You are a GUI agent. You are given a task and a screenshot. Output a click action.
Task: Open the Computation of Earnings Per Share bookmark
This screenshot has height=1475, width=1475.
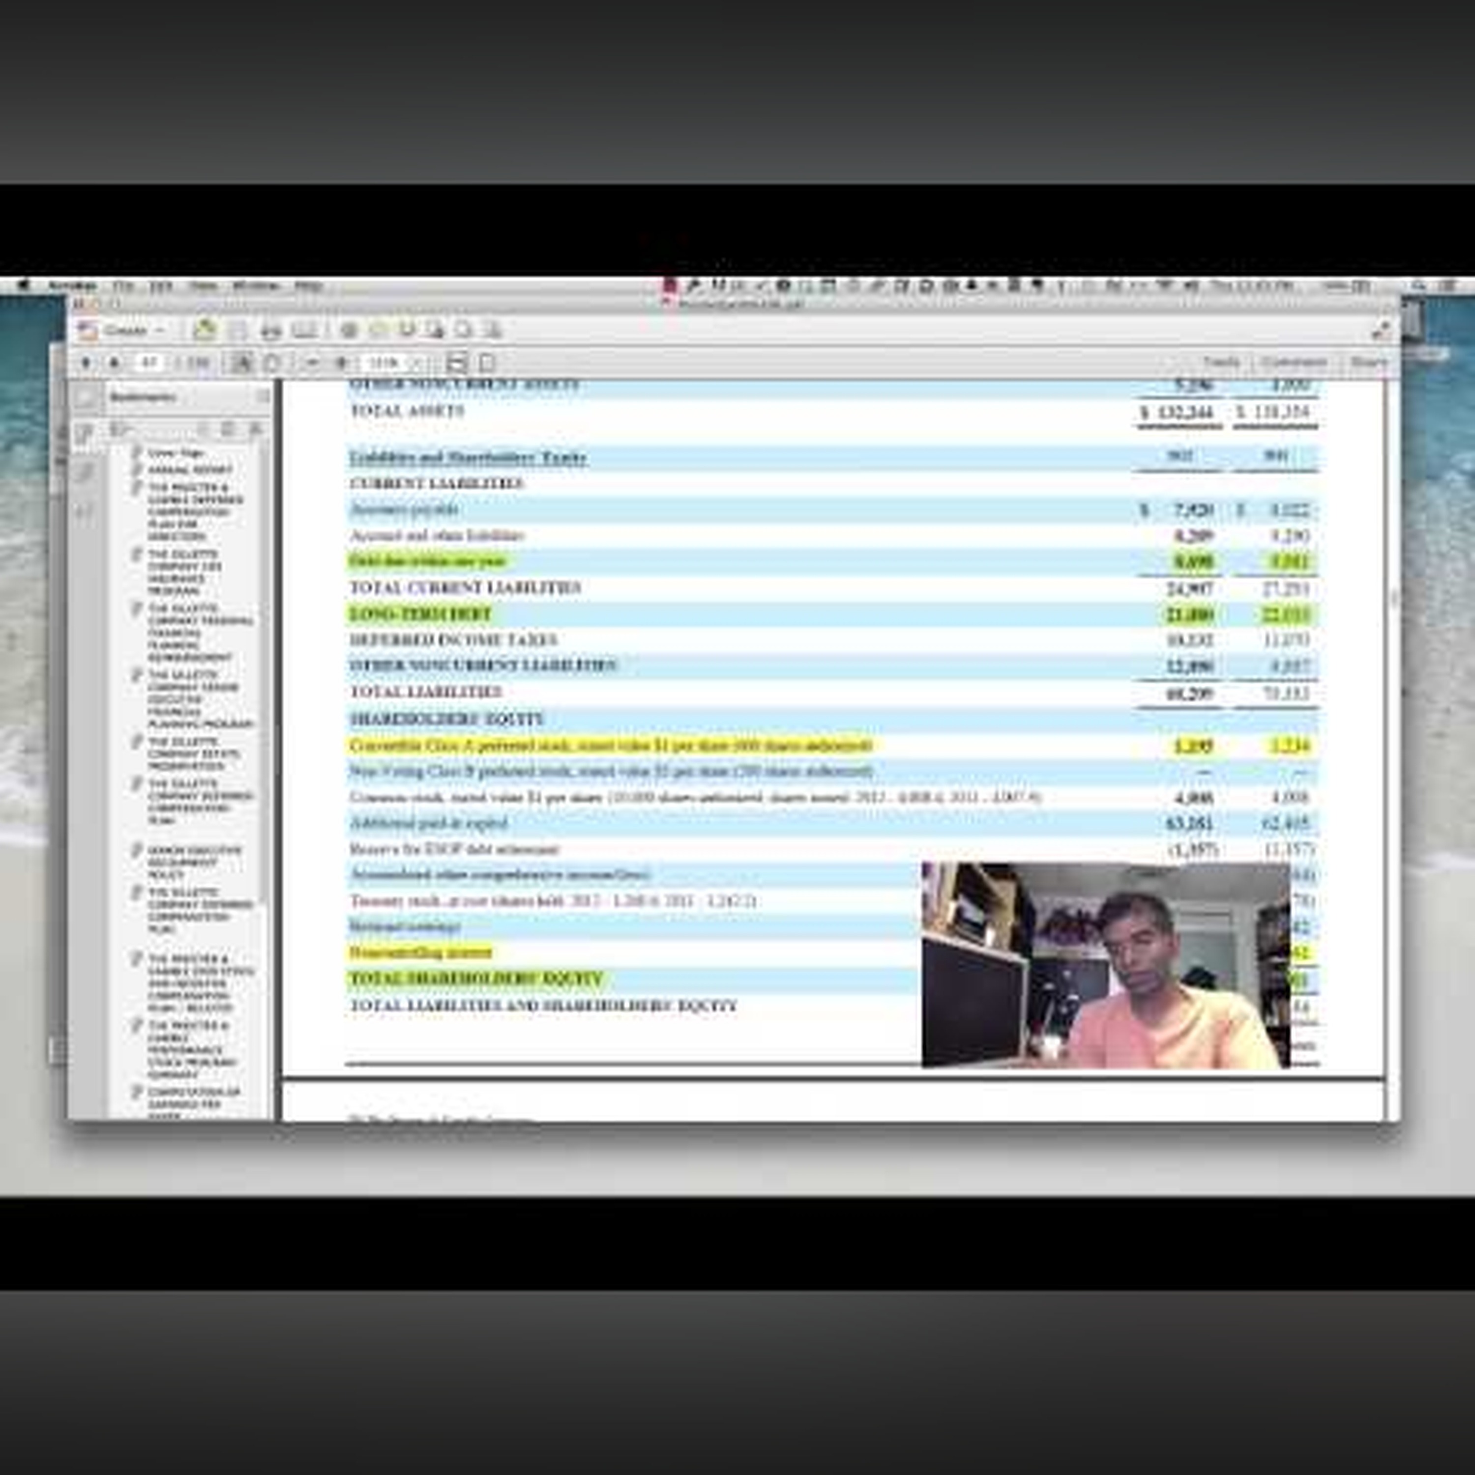(194, 1104)
